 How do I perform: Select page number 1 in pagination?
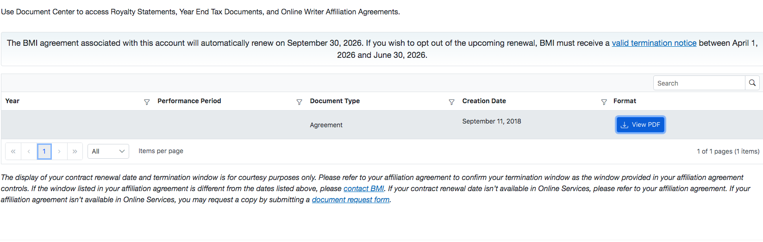coord(44,151)
